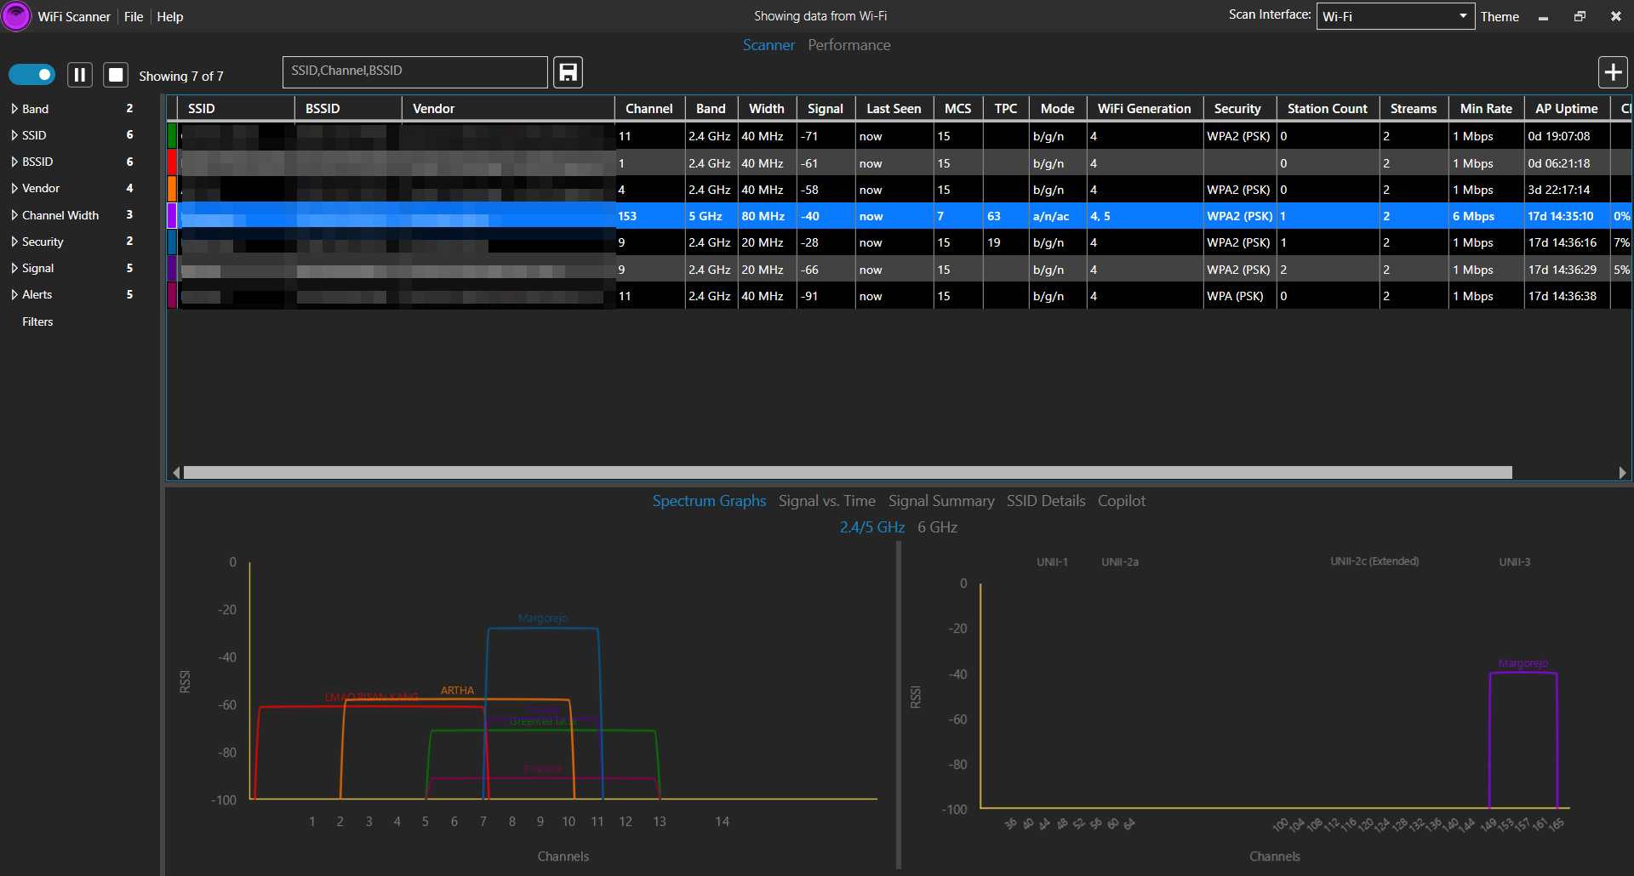Expand the BSSID filter group
Screen dimensions: 1634x876
[x=14, y=162]
